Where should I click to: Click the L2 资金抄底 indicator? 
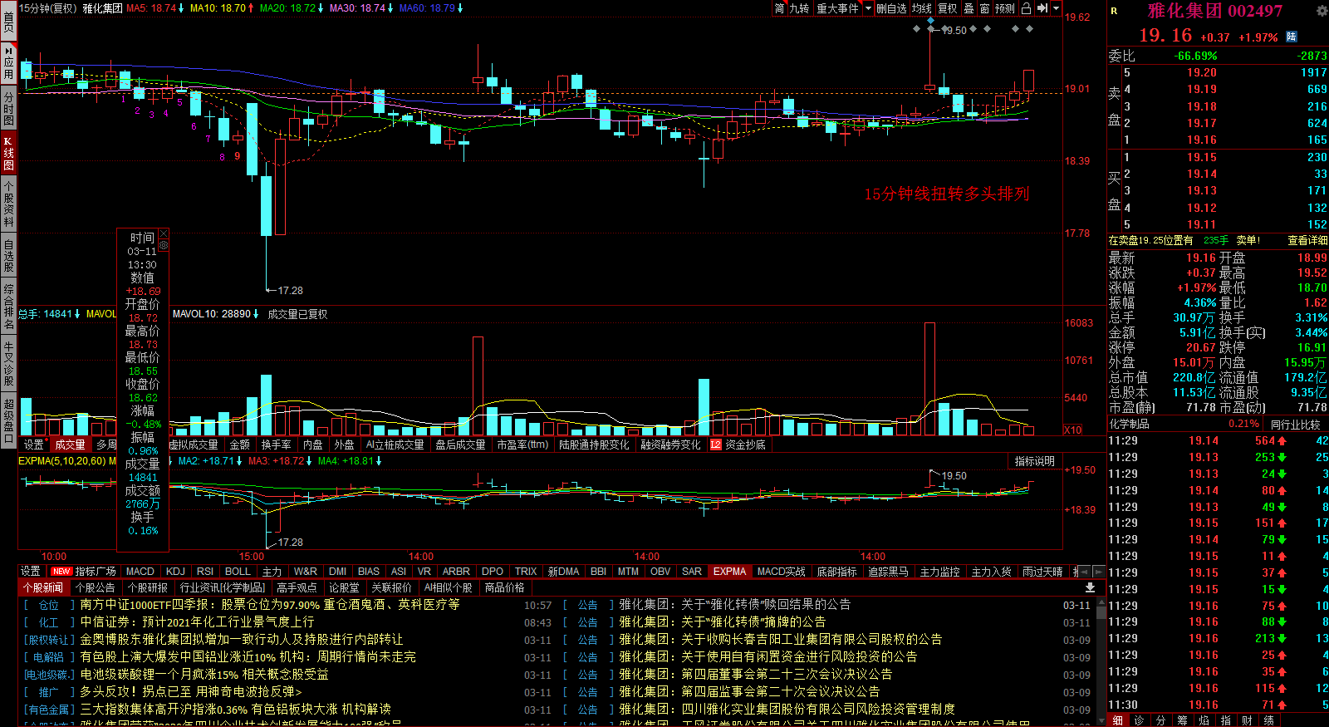(x=738, y=445)
